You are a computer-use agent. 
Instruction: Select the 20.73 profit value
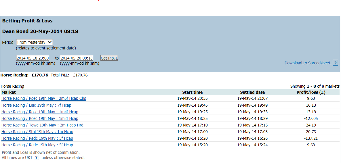click(x=311, y=132)
